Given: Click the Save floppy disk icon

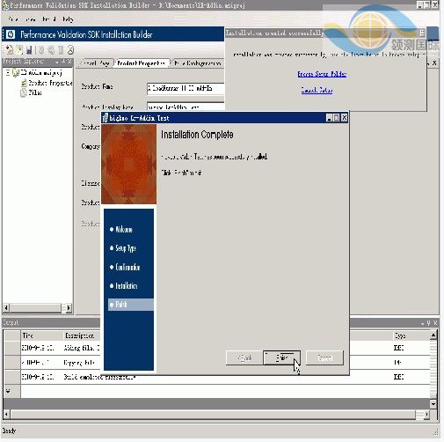Looking at the screenshot, I should [29, 50].
